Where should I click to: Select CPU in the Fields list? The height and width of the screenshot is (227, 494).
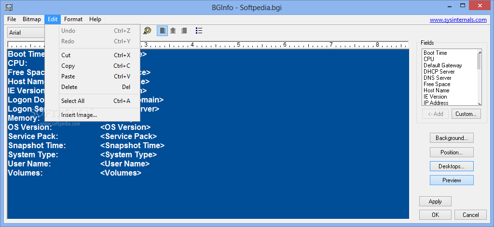point(429,59)
